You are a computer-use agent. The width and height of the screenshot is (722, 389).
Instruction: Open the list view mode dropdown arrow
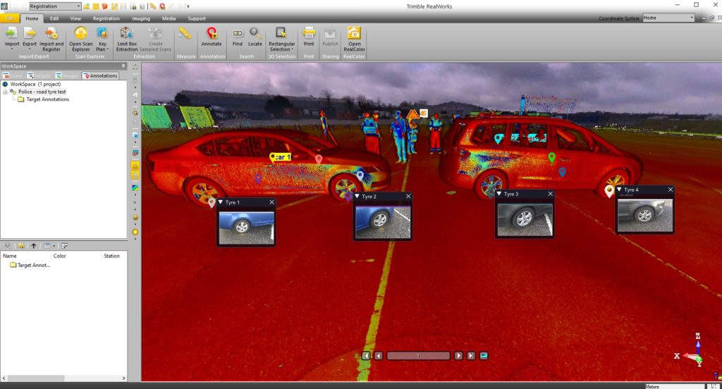pos(54,246)
